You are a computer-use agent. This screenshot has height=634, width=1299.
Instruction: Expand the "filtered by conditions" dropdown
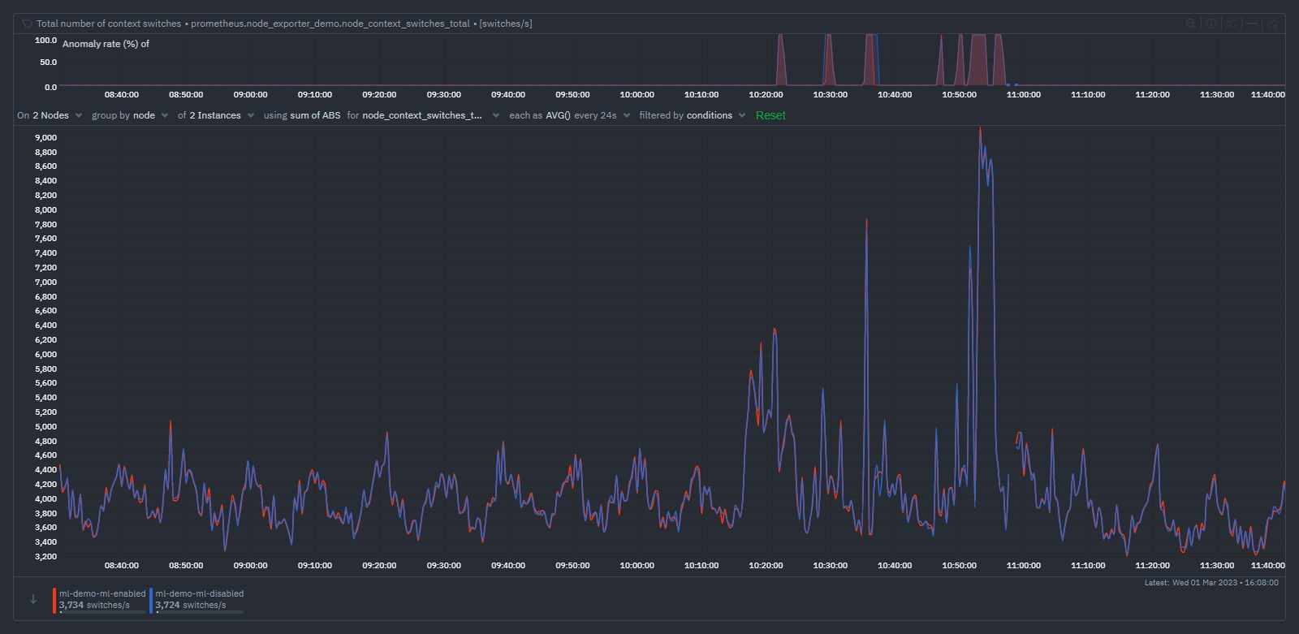692,115
